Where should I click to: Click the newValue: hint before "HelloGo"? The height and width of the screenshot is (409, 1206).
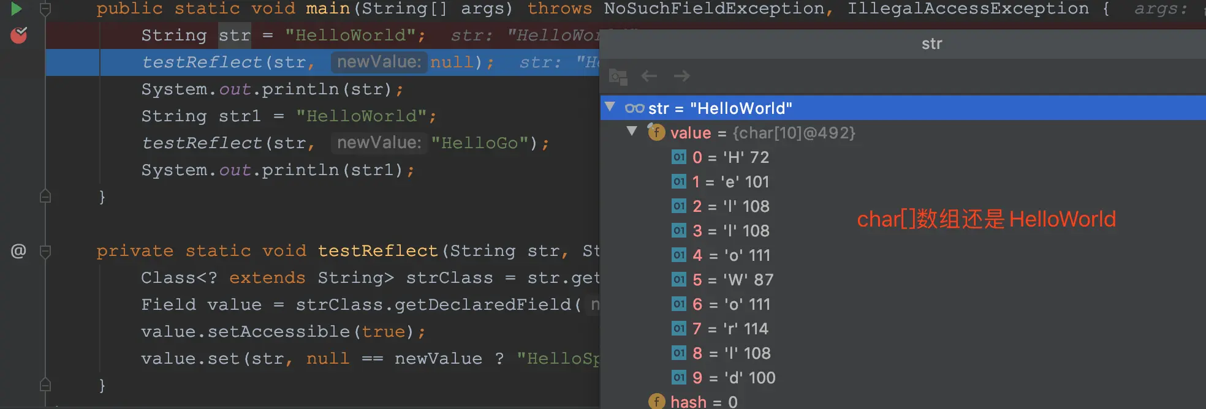[x=379, y=143]
